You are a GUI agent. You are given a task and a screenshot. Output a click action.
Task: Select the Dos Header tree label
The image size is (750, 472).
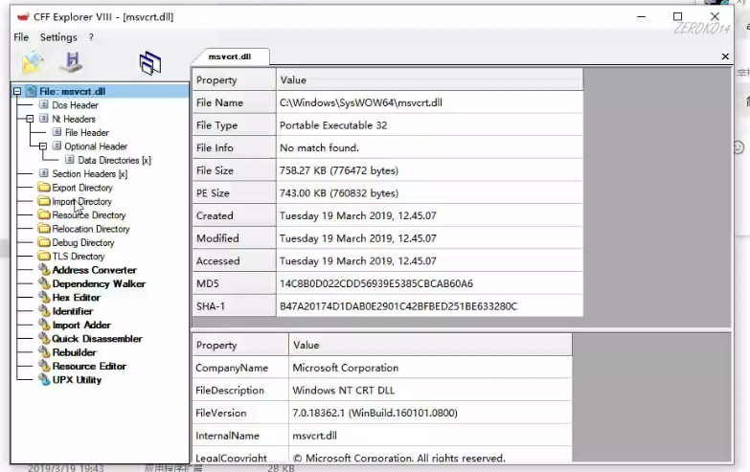coord(75,105)
